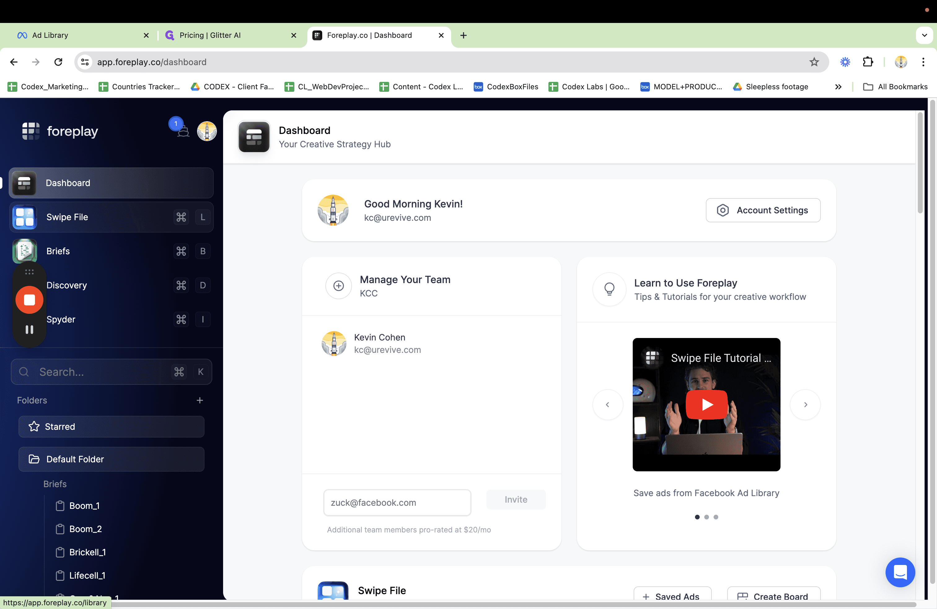
Task: Select the second carousel dot
Action: coord(707,517)
